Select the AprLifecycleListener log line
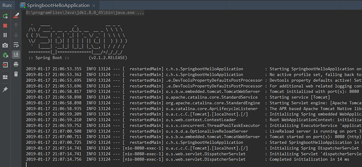The image size is (362, 167). [x=194, y=109]
